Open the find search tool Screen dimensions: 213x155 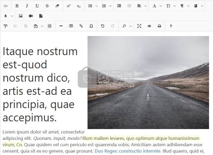pyautogui.click(x=124, y=26)
